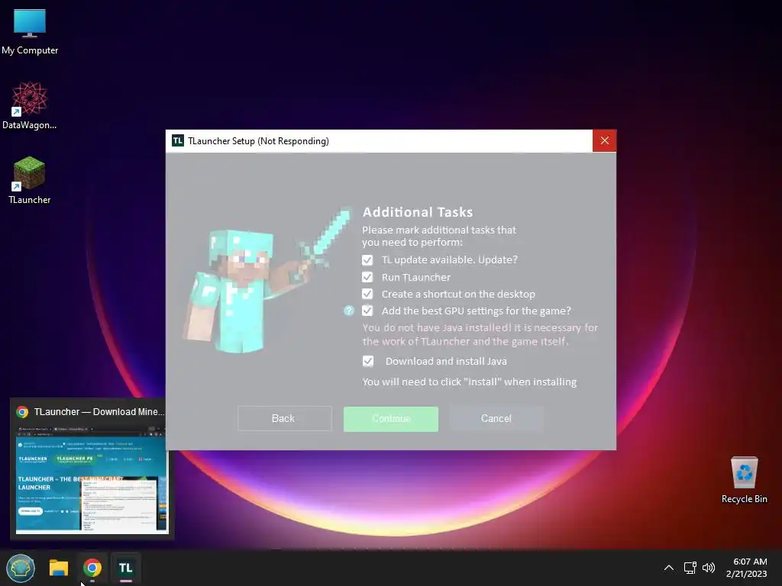Open the clock showing 6:07 AM
Screen dimensions: 782x586
coord(747,568)
